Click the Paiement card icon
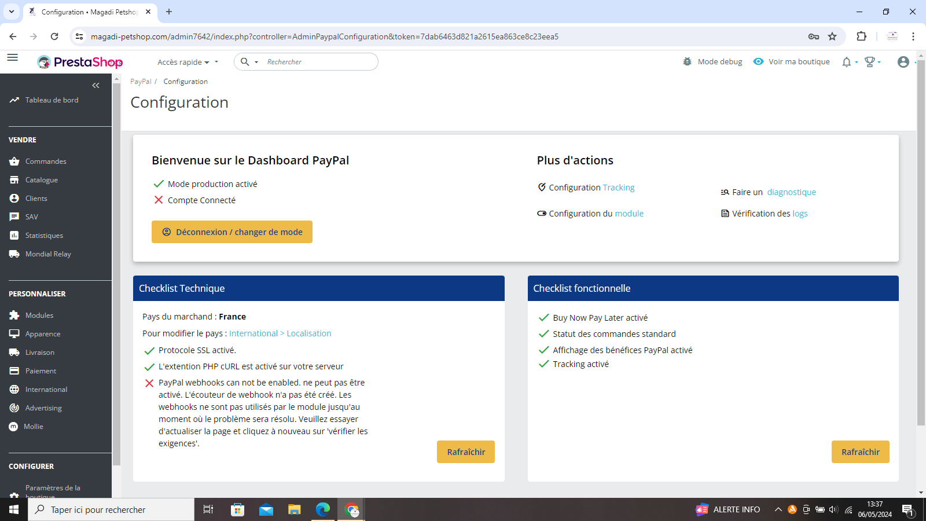This screenshot has height=521, width=926. point(14,371)
